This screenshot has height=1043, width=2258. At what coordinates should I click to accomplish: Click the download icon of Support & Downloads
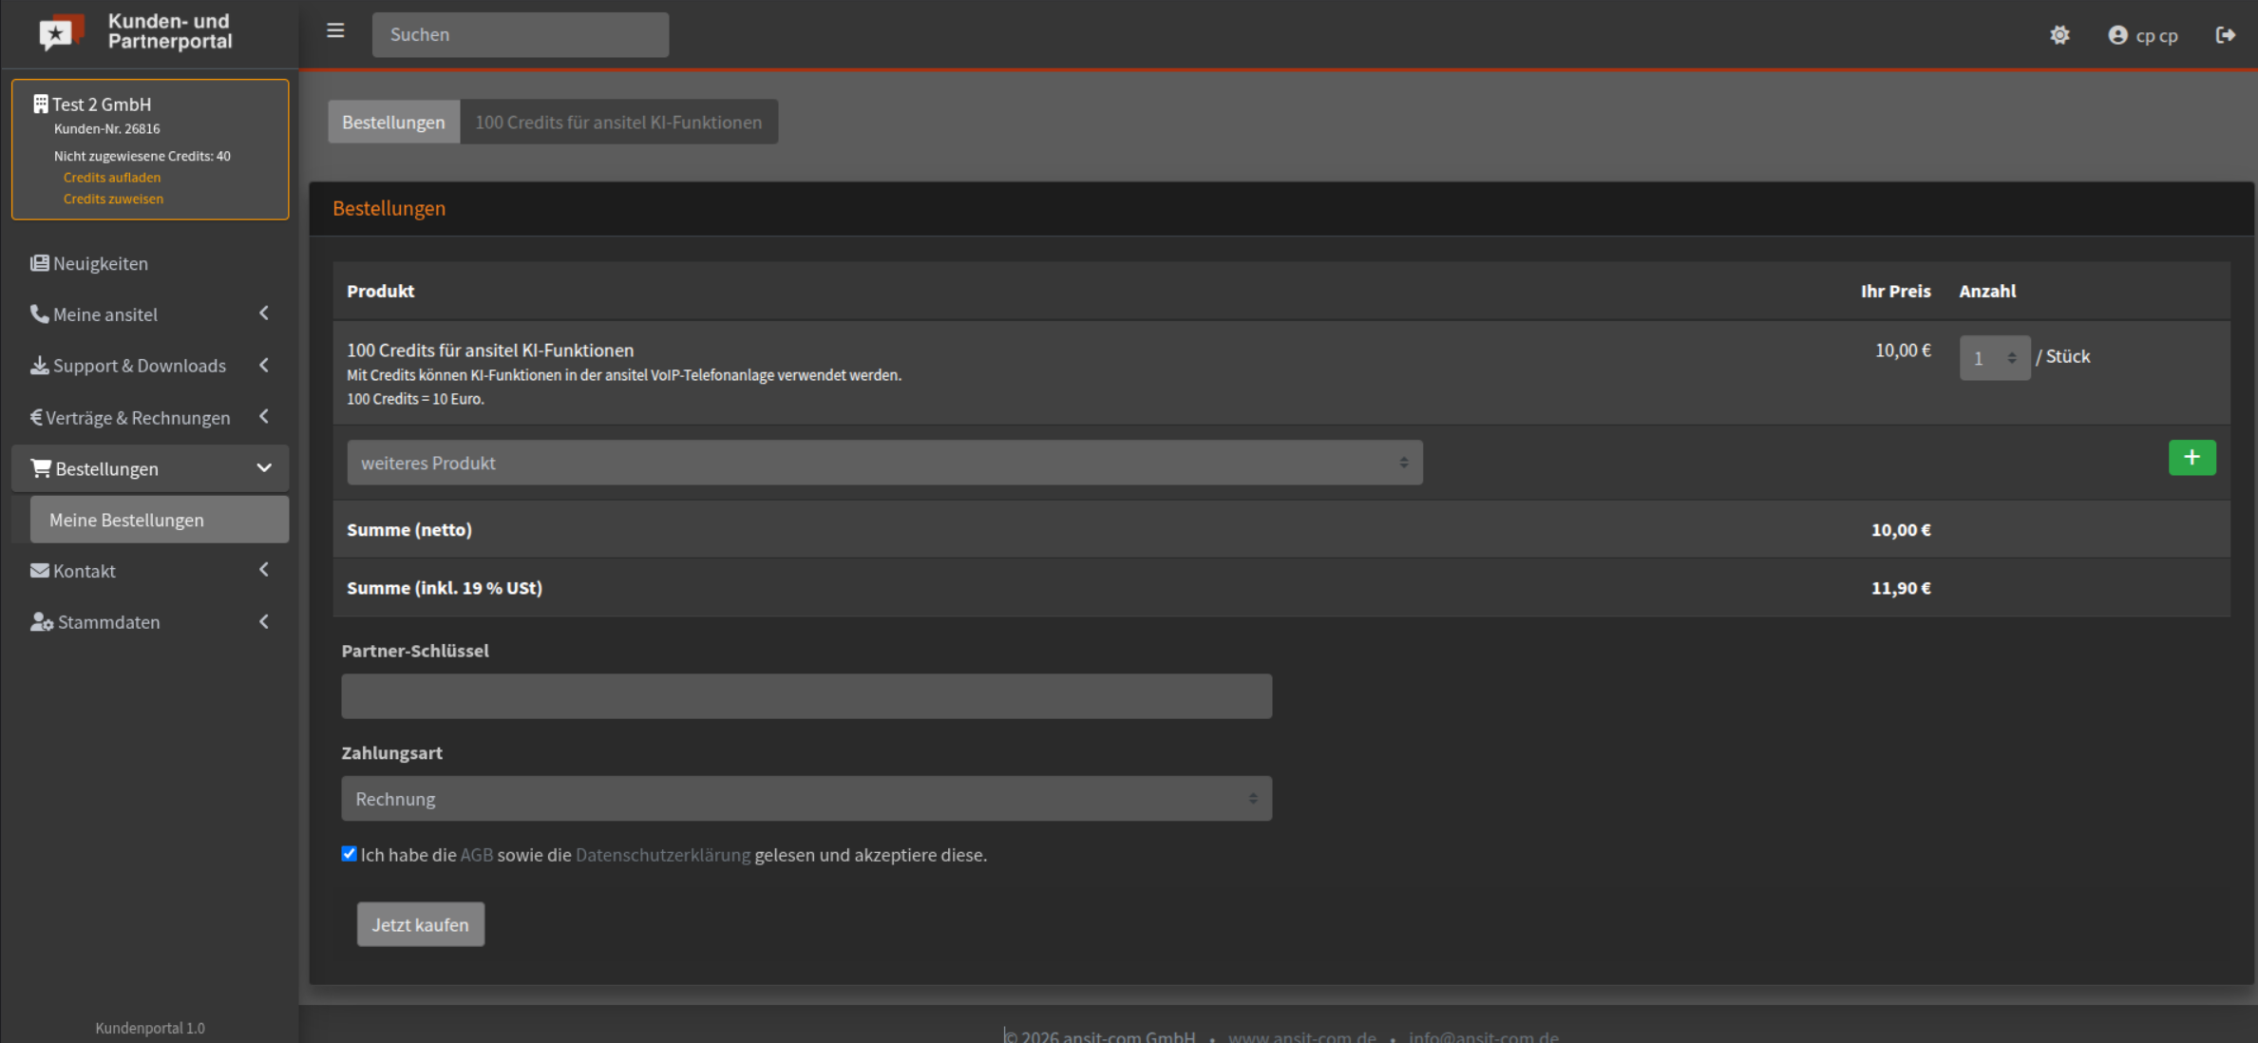tap(39, 366)
